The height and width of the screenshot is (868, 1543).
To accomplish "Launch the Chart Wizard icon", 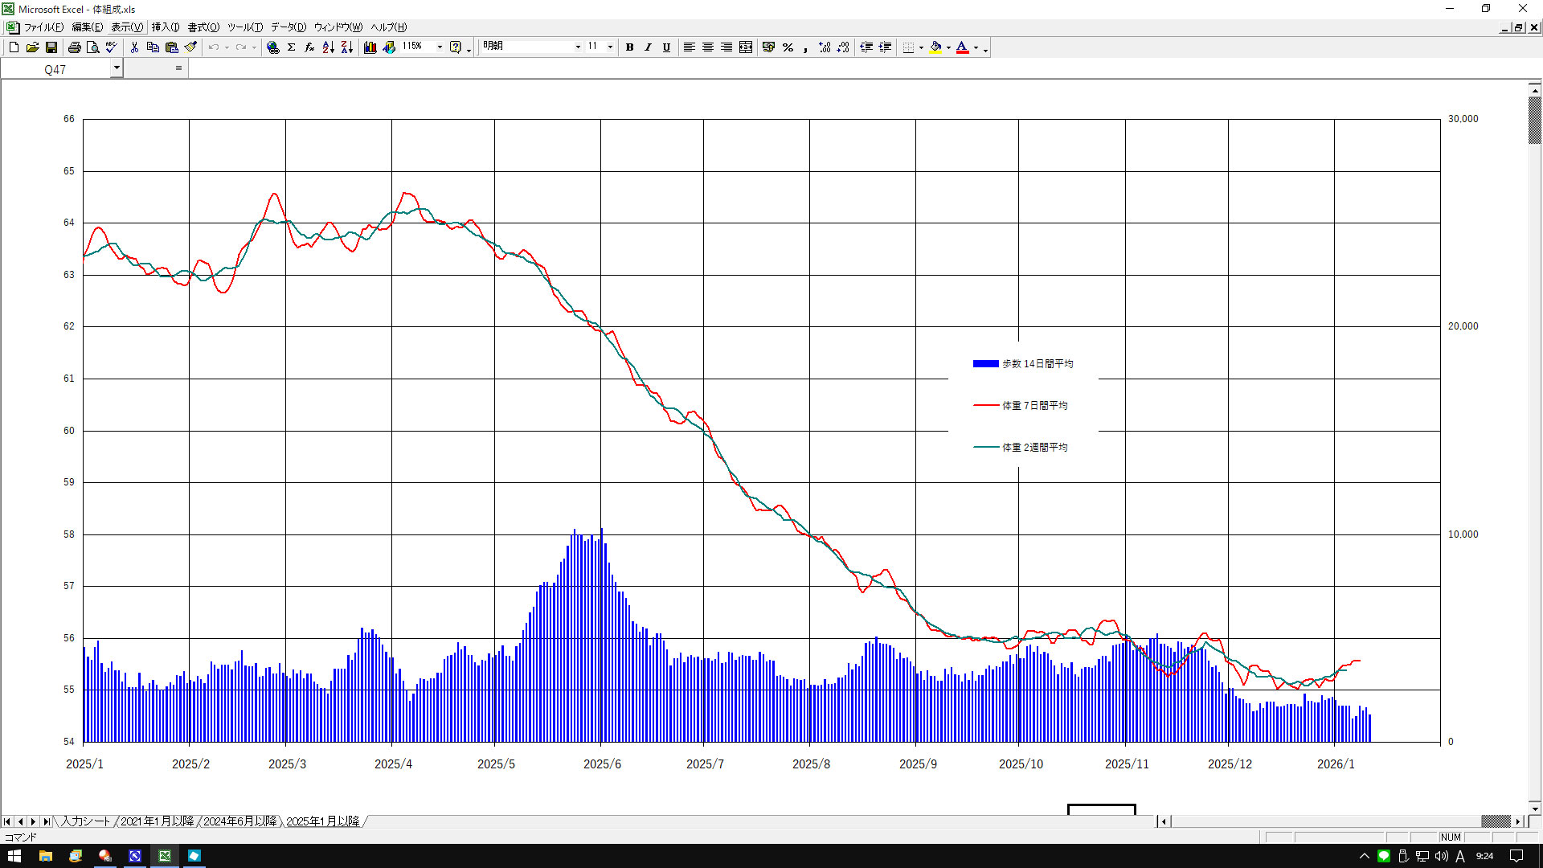I will tap(370, 47).
